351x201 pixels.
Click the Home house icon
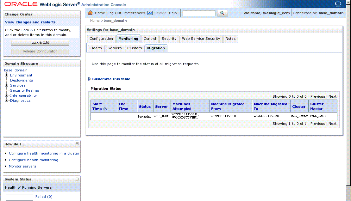[x=90, y=13]
